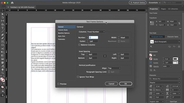Open more Transform options ellipsis
Viewport: 184px width, 103px height.
(x=180, y=29)
